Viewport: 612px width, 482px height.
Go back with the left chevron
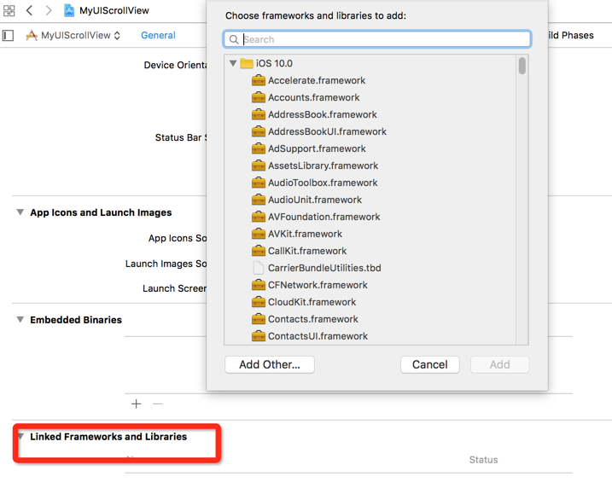(x=29, y=10)
